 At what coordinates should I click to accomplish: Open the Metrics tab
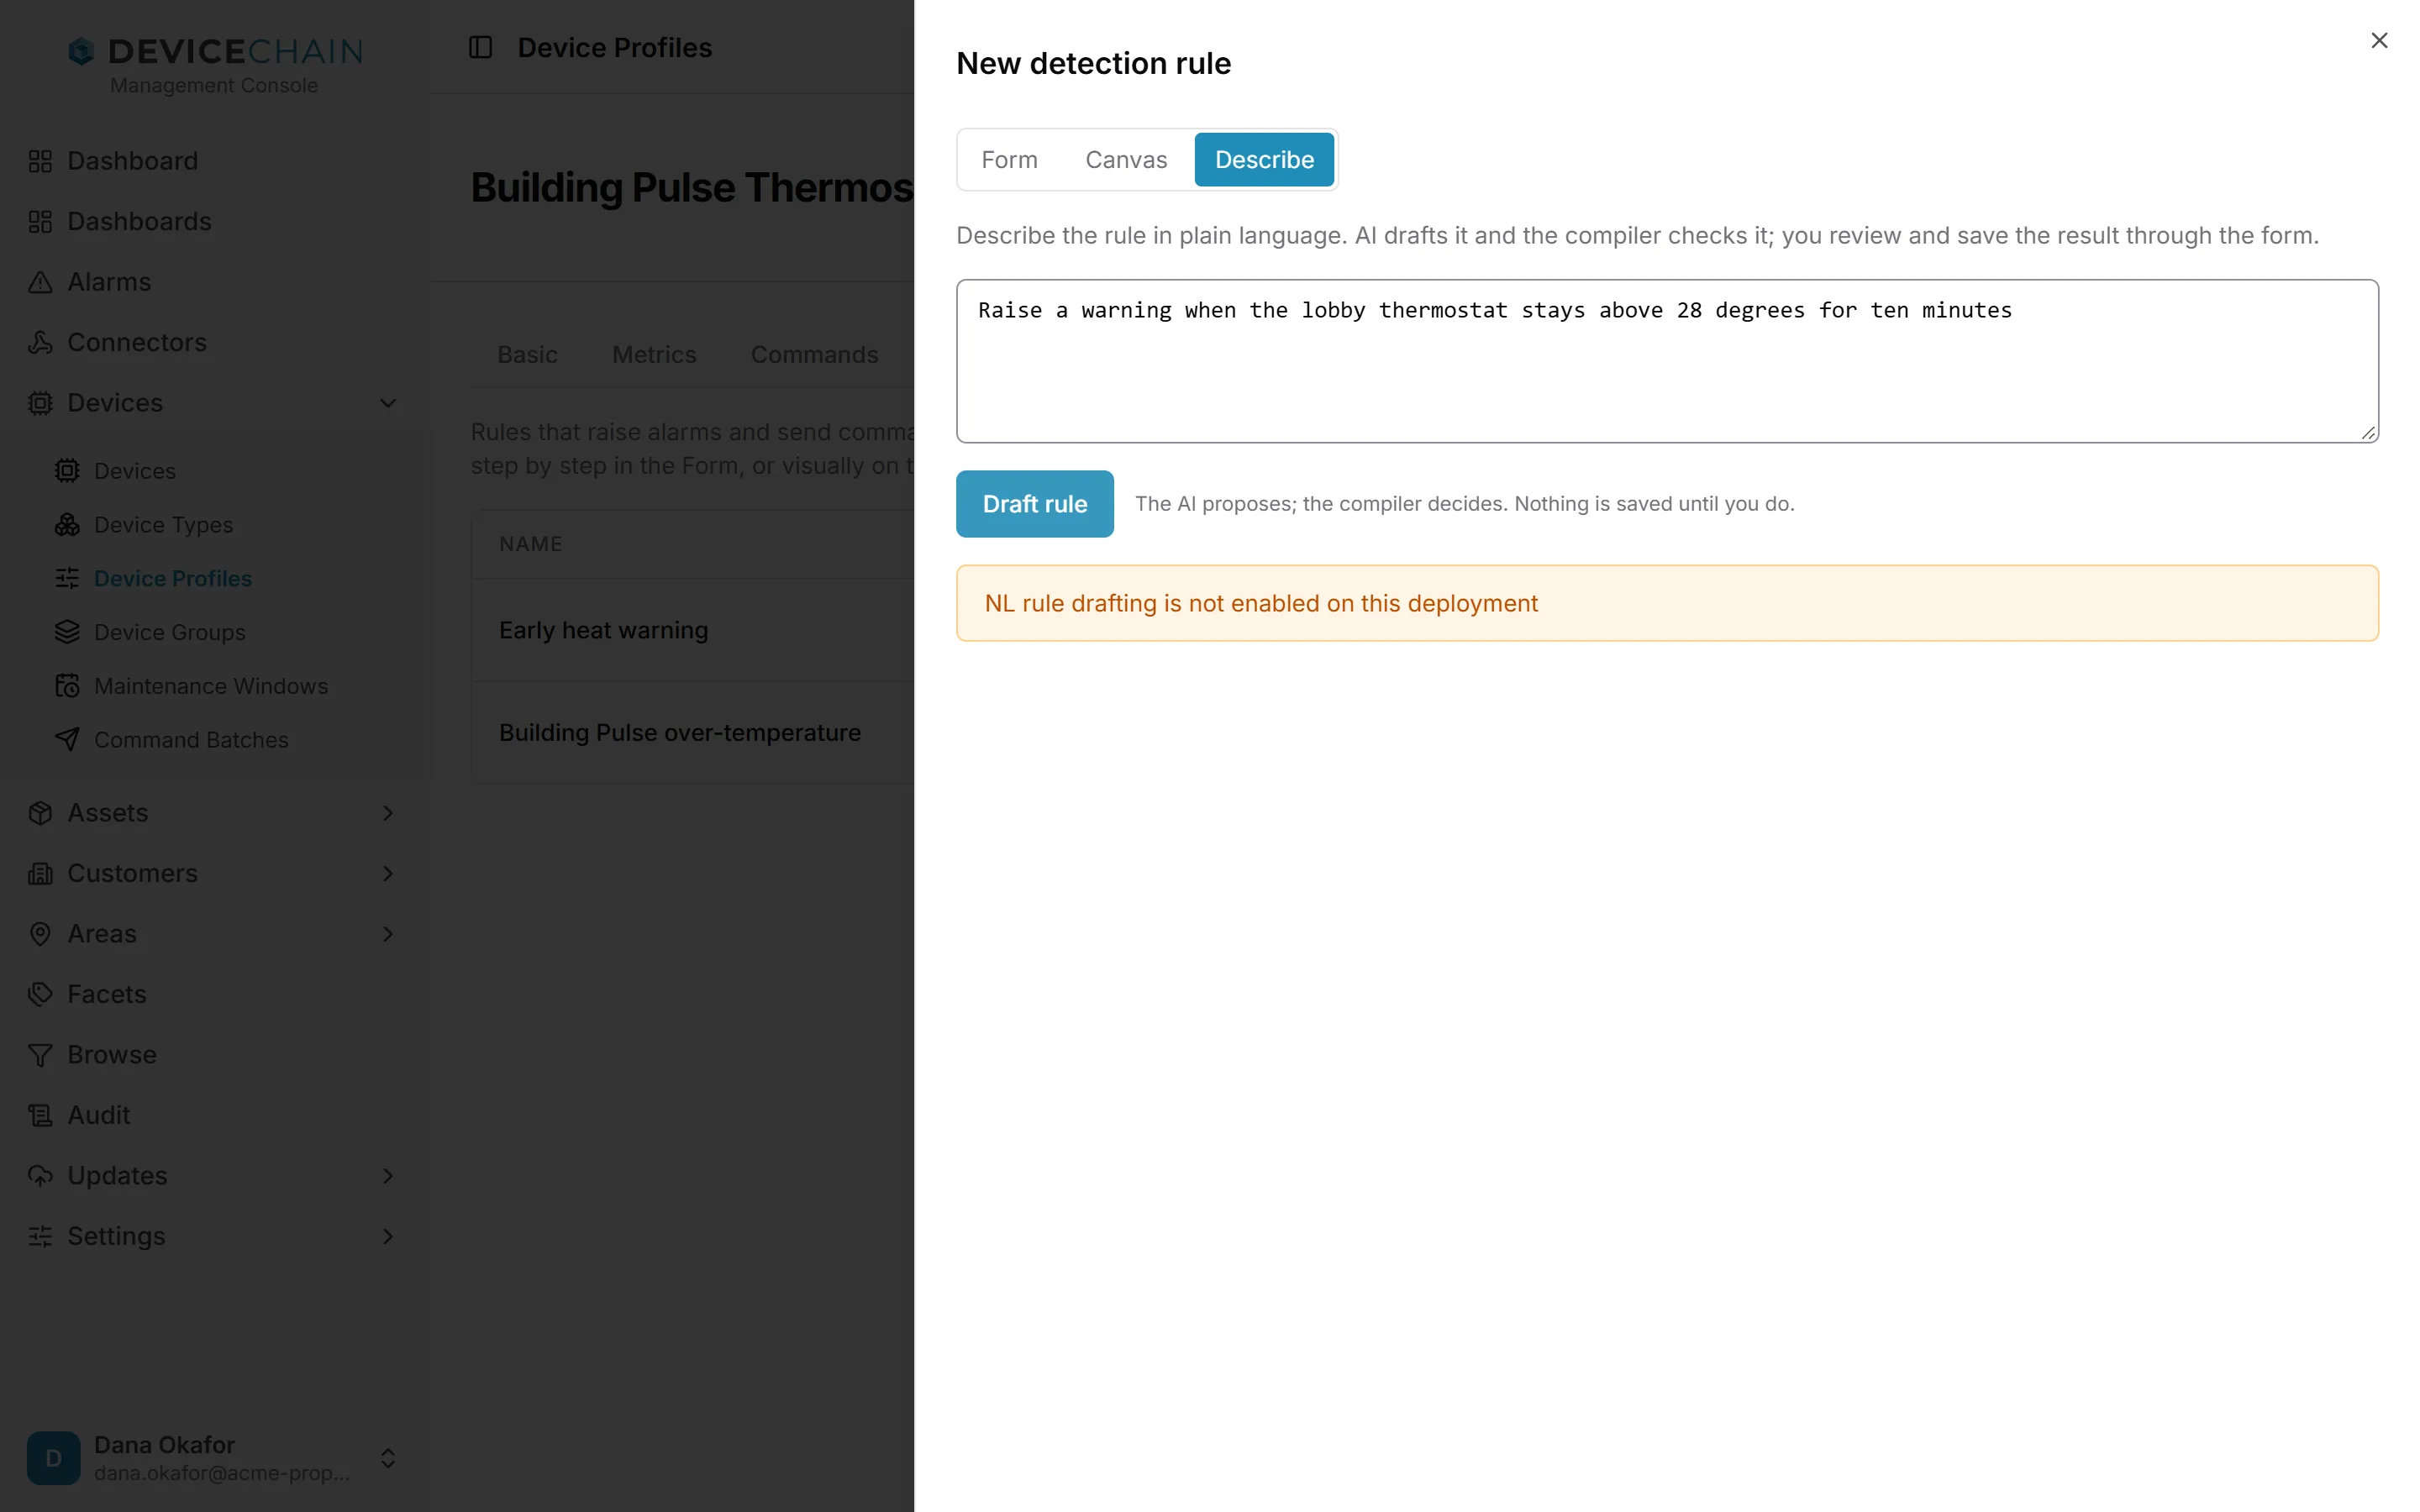click(x=654, y=355)
